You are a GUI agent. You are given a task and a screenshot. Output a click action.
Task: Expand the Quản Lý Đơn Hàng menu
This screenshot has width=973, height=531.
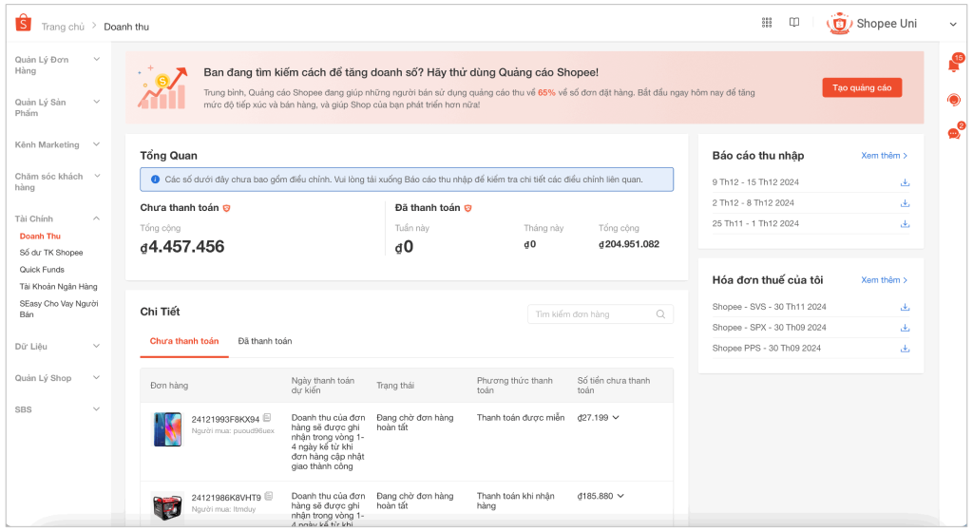pos(96,60)
